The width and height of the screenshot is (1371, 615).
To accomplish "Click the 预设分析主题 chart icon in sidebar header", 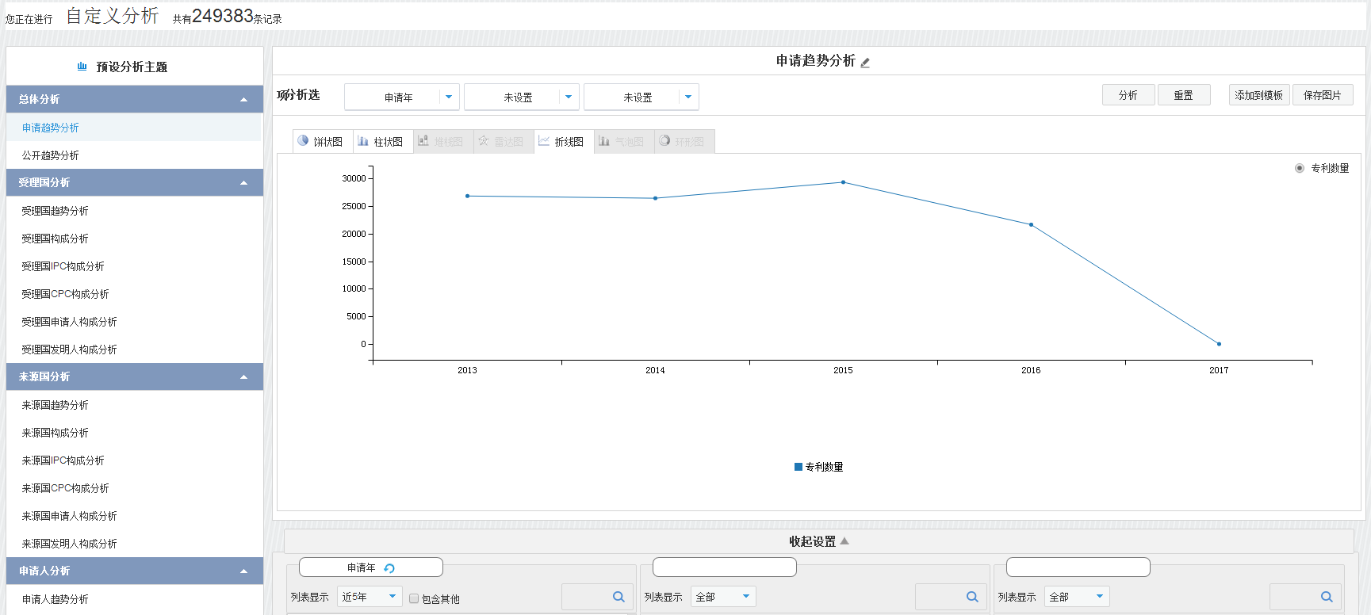I will coord(82,67).
